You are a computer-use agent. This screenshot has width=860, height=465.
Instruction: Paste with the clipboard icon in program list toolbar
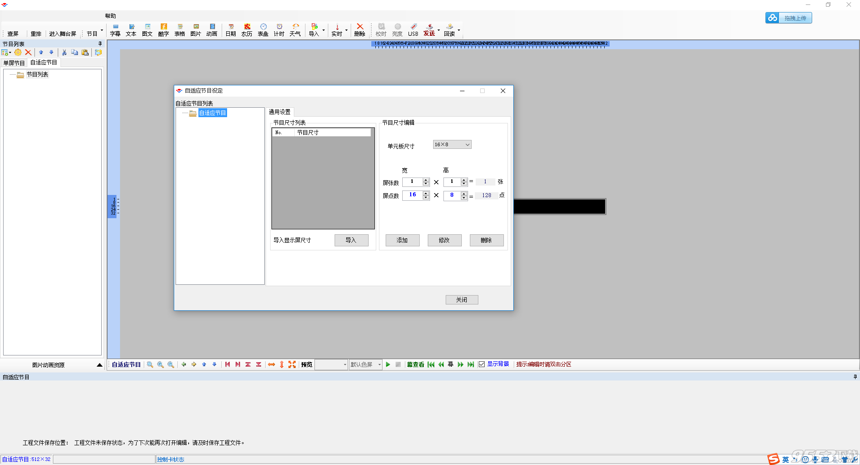pos(85,52)
